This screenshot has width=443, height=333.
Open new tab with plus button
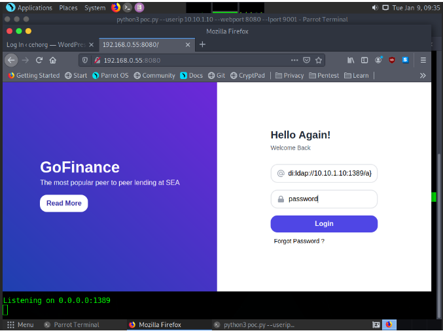click(x=202, y=44)
